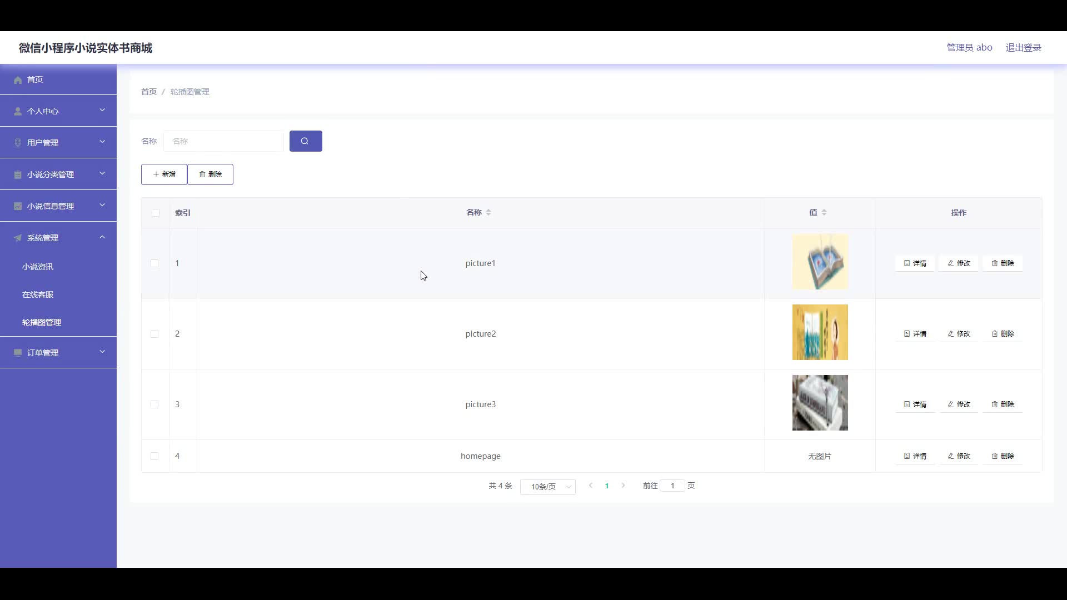1067x600 pixels.
Task: Check the picture1 row checkbox
Action: click(x=154, y=263)
